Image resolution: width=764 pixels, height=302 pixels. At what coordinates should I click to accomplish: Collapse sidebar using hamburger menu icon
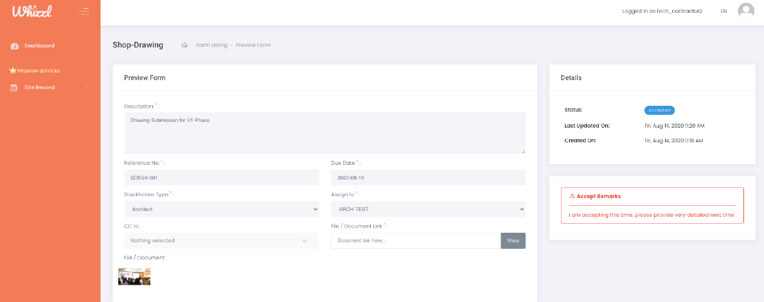click(x=84, y=11)
